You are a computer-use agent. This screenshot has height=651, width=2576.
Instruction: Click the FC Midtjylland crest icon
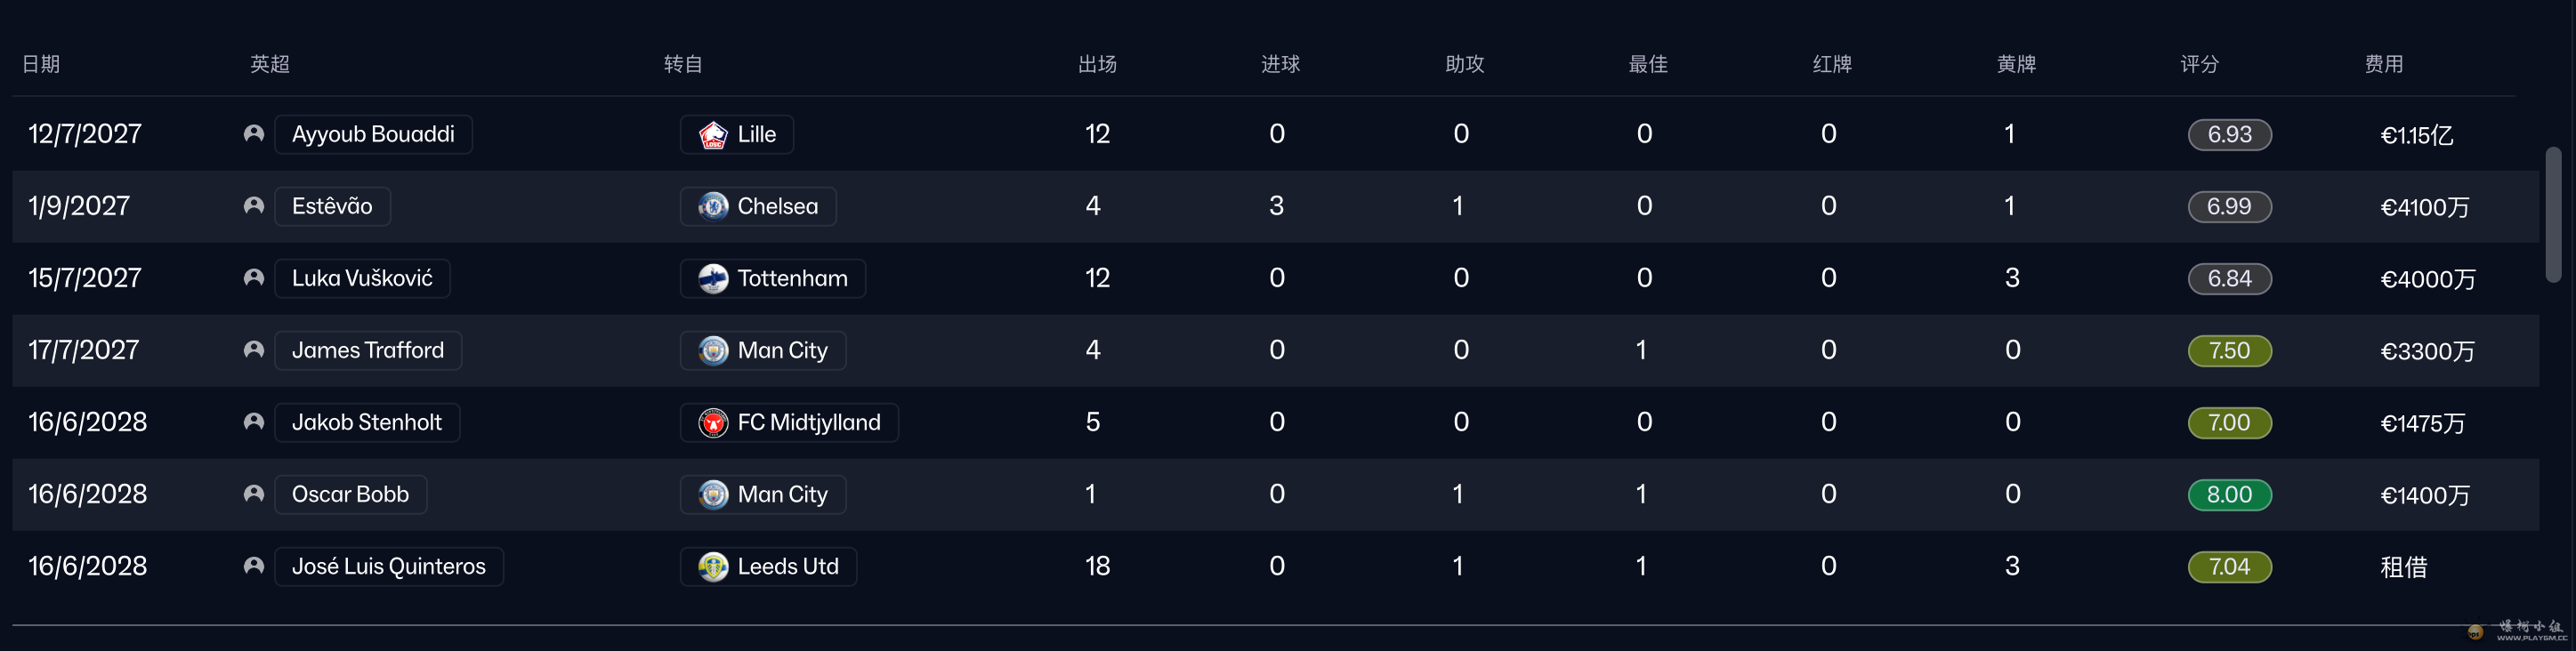point(713,423)
